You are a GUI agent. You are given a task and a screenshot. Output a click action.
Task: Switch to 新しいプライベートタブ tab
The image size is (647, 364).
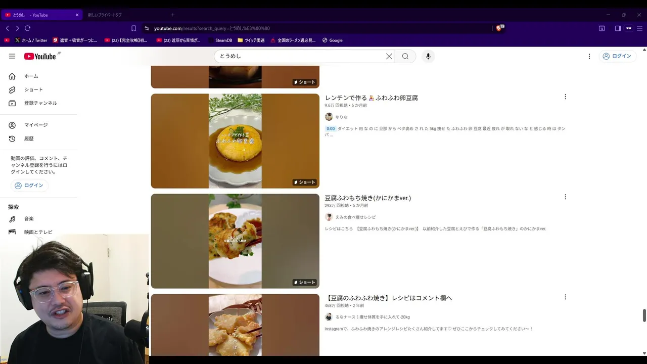(x=105, y=15)
